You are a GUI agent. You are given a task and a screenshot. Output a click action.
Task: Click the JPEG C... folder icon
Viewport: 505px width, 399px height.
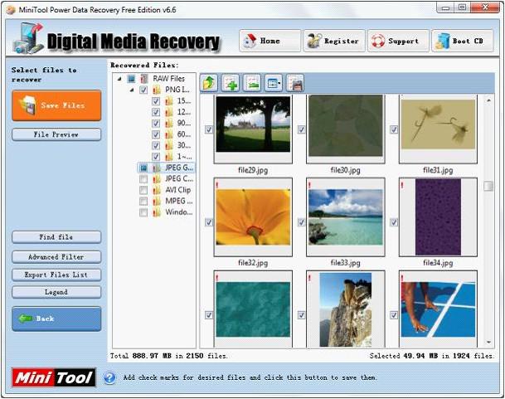157,179
